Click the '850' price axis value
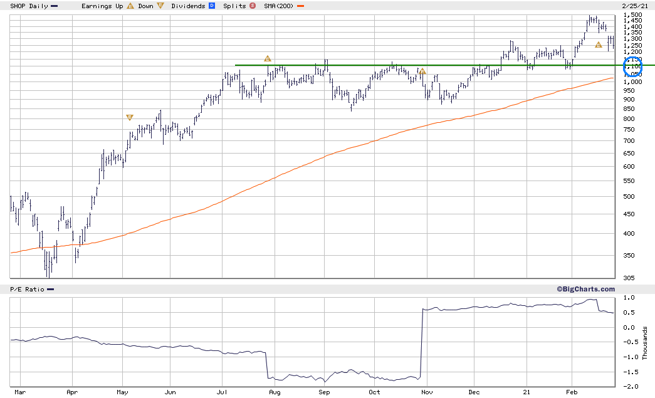655x398 pixels. point(629,108)
